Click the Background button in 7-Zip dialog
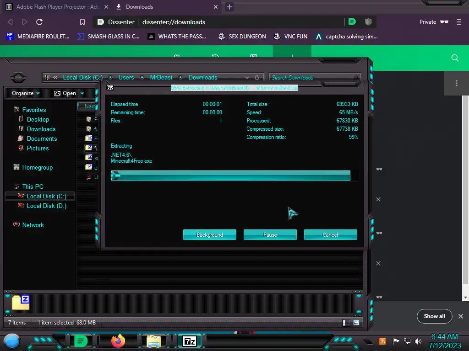This screenshot has height=351, width=469. (210, 234)
